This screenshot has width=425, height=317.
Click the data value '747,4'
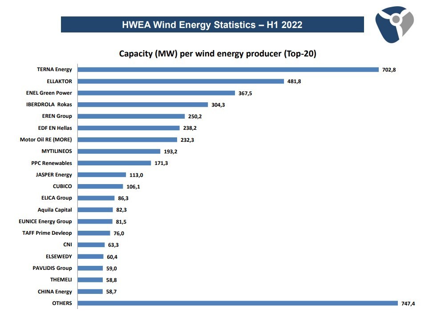[408, 304]
